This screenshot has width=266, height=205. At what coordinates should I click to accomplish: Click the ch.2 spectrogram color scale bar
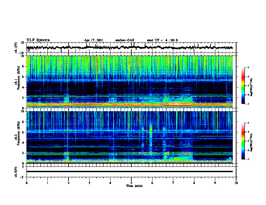point(243,141)
